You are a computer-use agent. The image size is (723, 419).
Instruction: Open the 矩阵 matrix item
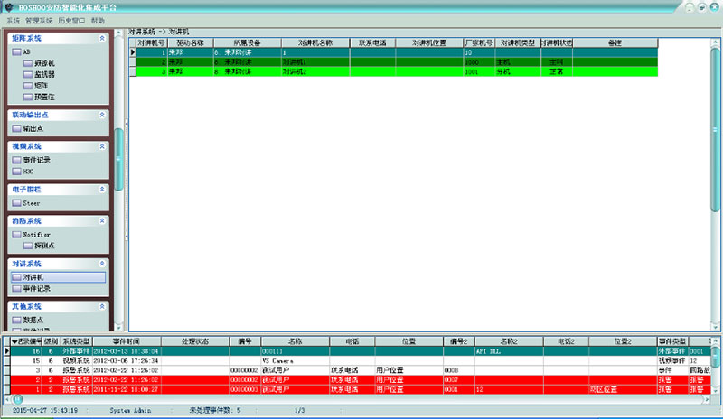click(41, 87)
